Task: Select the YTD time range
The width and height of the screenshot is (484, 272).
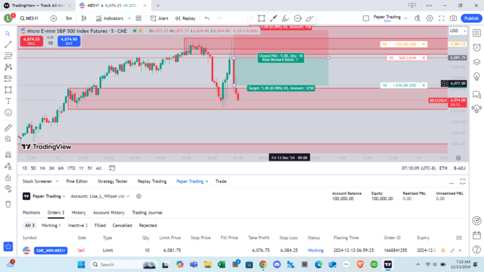Action: coord(71,168)
